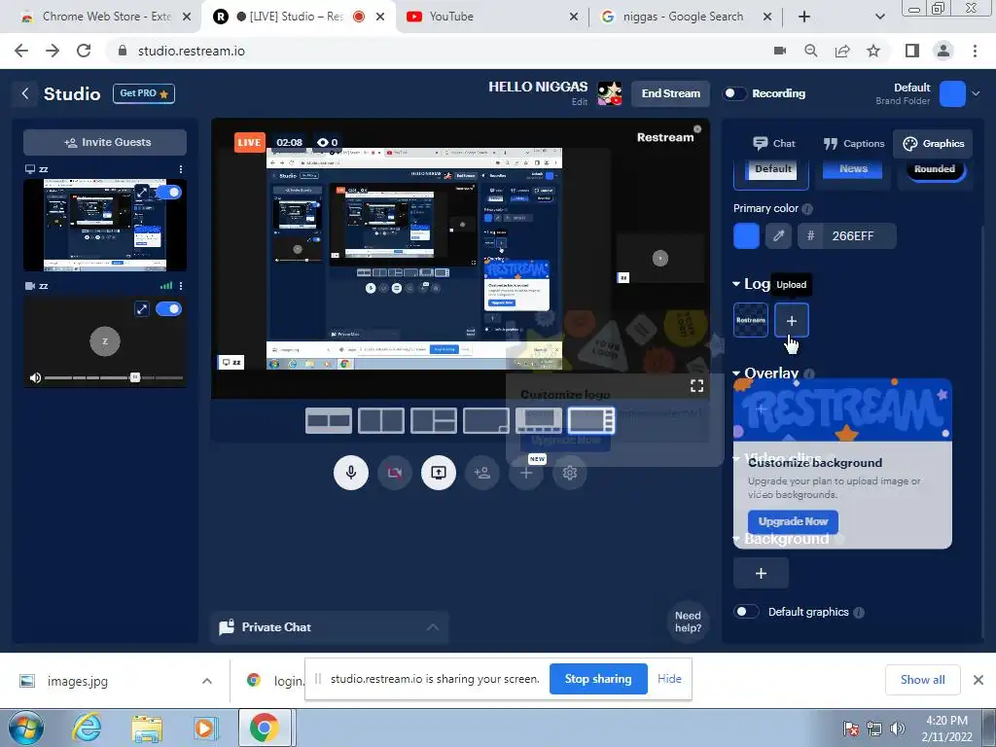The image size is (996, 747).
Task: Show Primary color info tooltip icon
Action: 807,209
